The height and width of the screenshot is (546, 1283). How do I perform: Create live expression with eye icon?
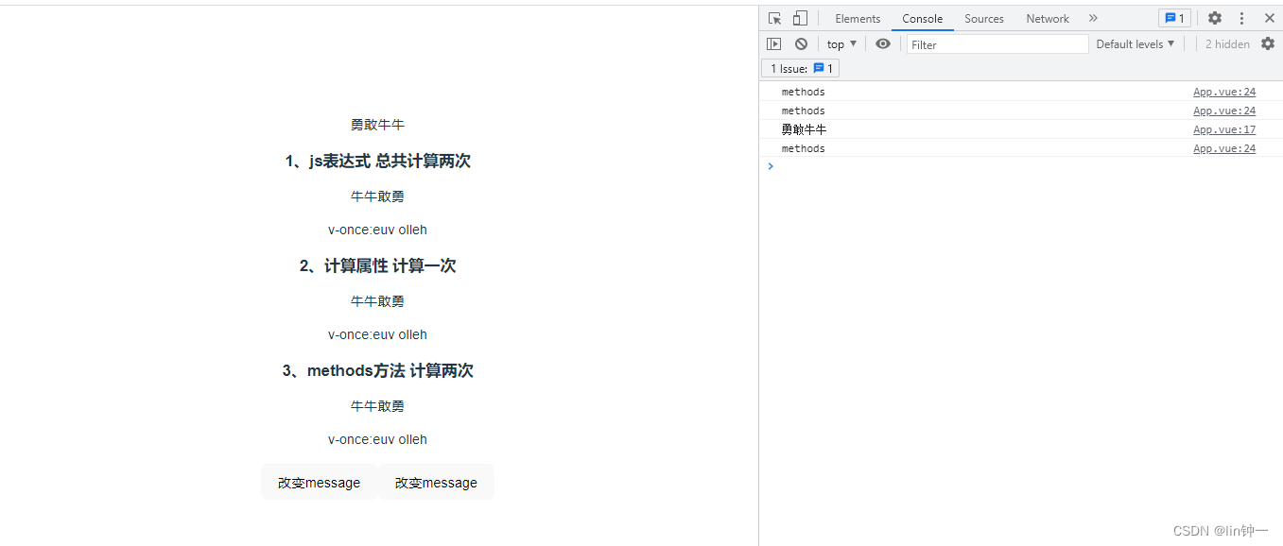(883, 44)
